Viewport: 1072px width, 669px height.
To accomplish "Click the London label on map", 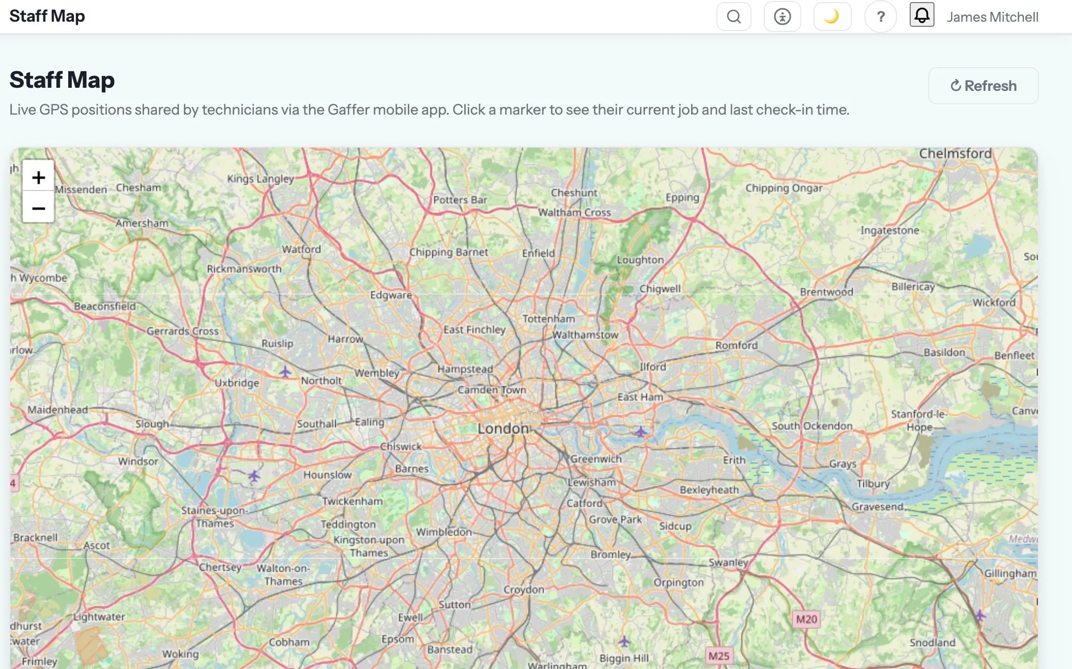I will tap(503, 428).
